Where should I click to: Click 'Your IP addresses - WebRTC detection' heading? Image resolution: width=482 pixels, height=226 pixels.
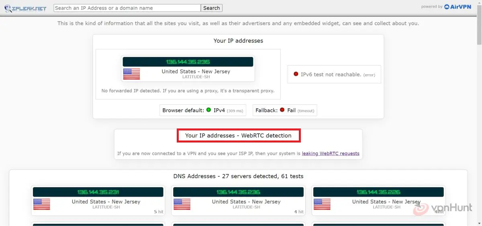tap(238, 136)
